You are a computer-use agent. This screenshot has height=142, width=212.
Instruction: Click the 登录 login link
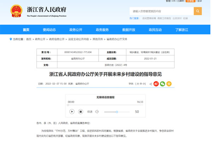tap(200, 1)
